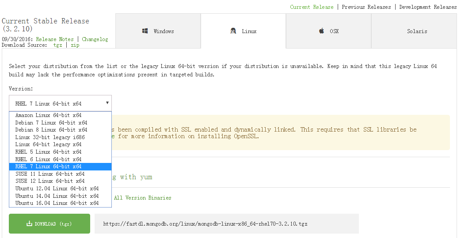Open Previous Releases link

(366, 7)
